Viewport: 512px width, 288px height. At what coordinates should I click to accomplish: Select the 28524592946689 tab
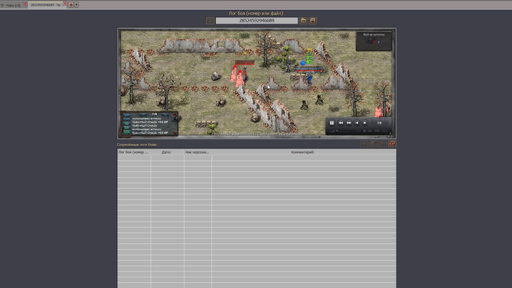(46, 5)
